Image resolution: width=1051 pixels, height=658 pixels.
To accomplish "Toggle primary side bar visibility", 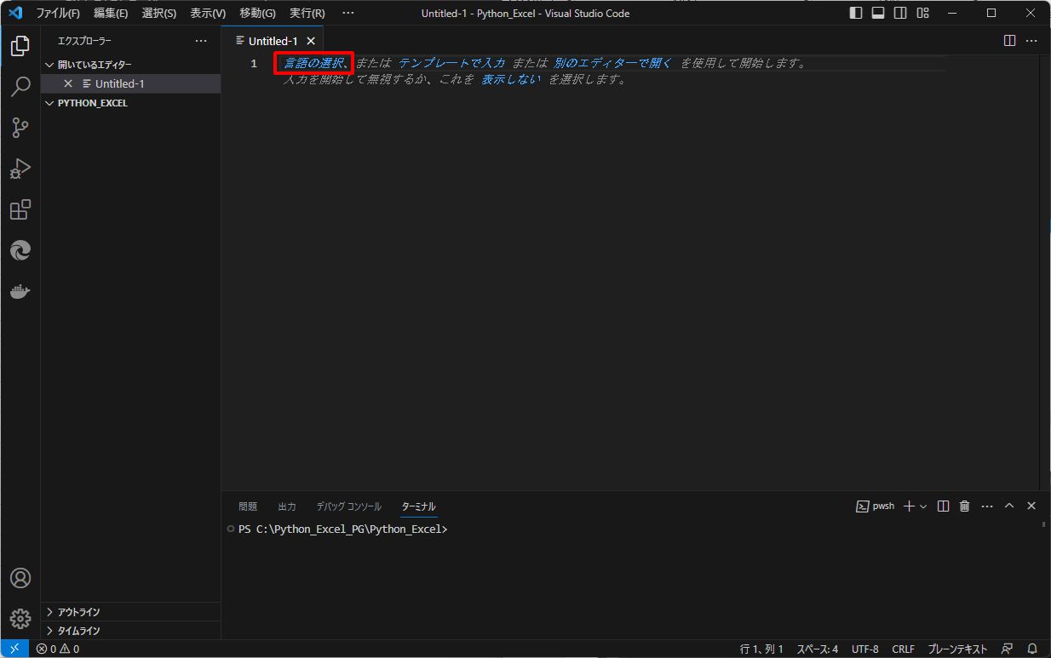I will [856, 13].
